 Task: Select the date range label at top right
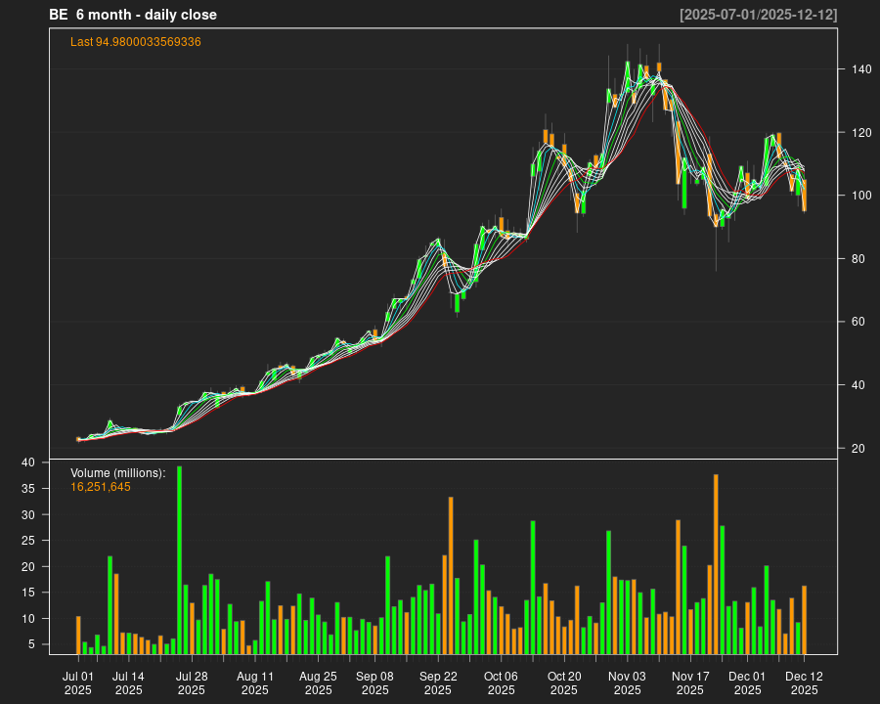[x=758, y=15]
